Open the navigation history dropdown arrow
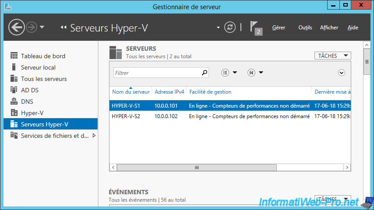Image resolution: width=374 pixels, height=210 pixels. coord(42,27)
